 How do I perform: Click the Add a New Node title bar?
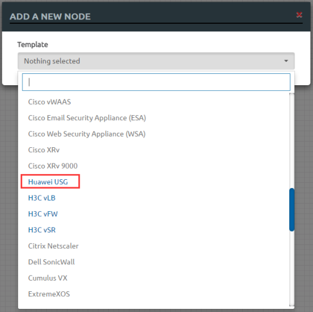coord(156,17)
